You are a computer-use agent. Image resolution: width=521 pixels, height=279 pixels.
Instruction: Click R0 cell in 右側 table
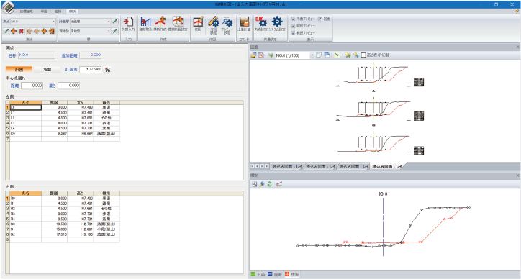pyautogui.click(x=26, y=198)
